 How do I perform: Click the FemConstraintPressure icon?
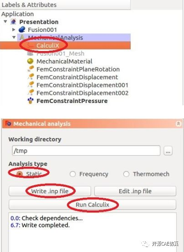pos(31,101)
